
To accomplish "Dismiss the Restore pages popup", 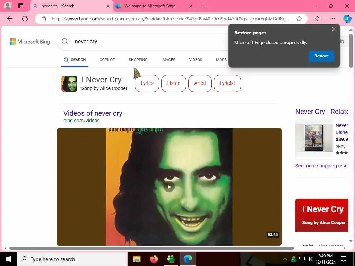I will pos(334,29).
